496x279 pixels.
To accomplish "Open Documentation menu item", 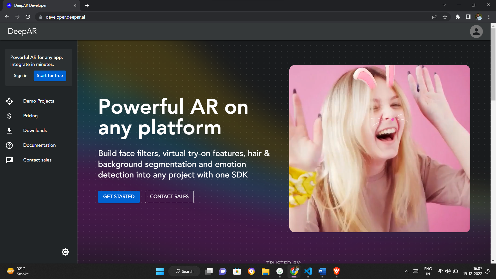I will pos(40,145).
